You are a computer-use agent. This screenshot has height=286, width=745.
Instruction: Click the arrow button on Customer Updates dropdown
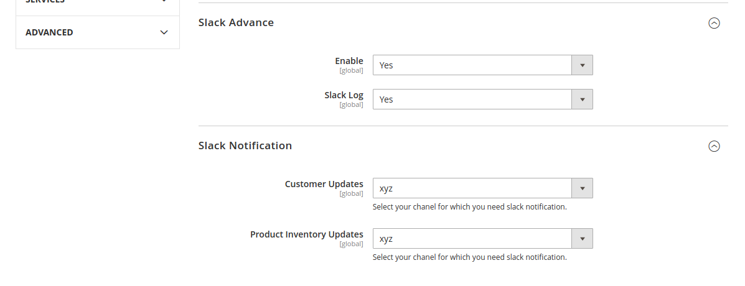tap(582, 188)
